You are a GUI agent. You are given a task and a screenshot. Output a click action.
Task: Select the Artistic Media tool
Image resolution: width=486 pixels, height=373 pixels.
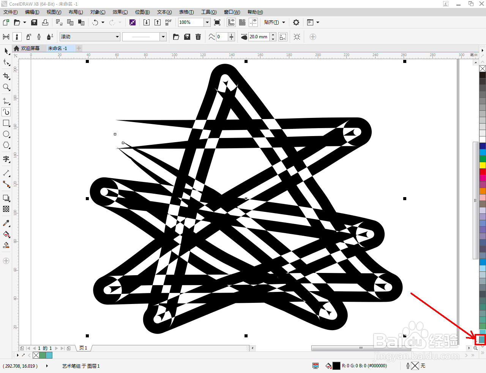[6, 112]
